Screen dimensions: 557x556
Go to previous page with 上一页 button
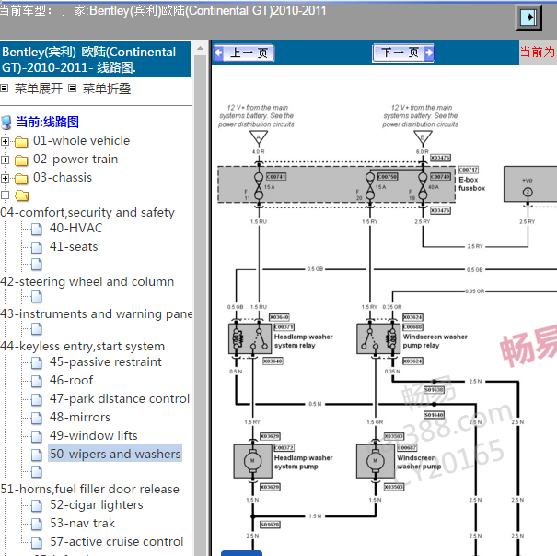click(244, 53)
